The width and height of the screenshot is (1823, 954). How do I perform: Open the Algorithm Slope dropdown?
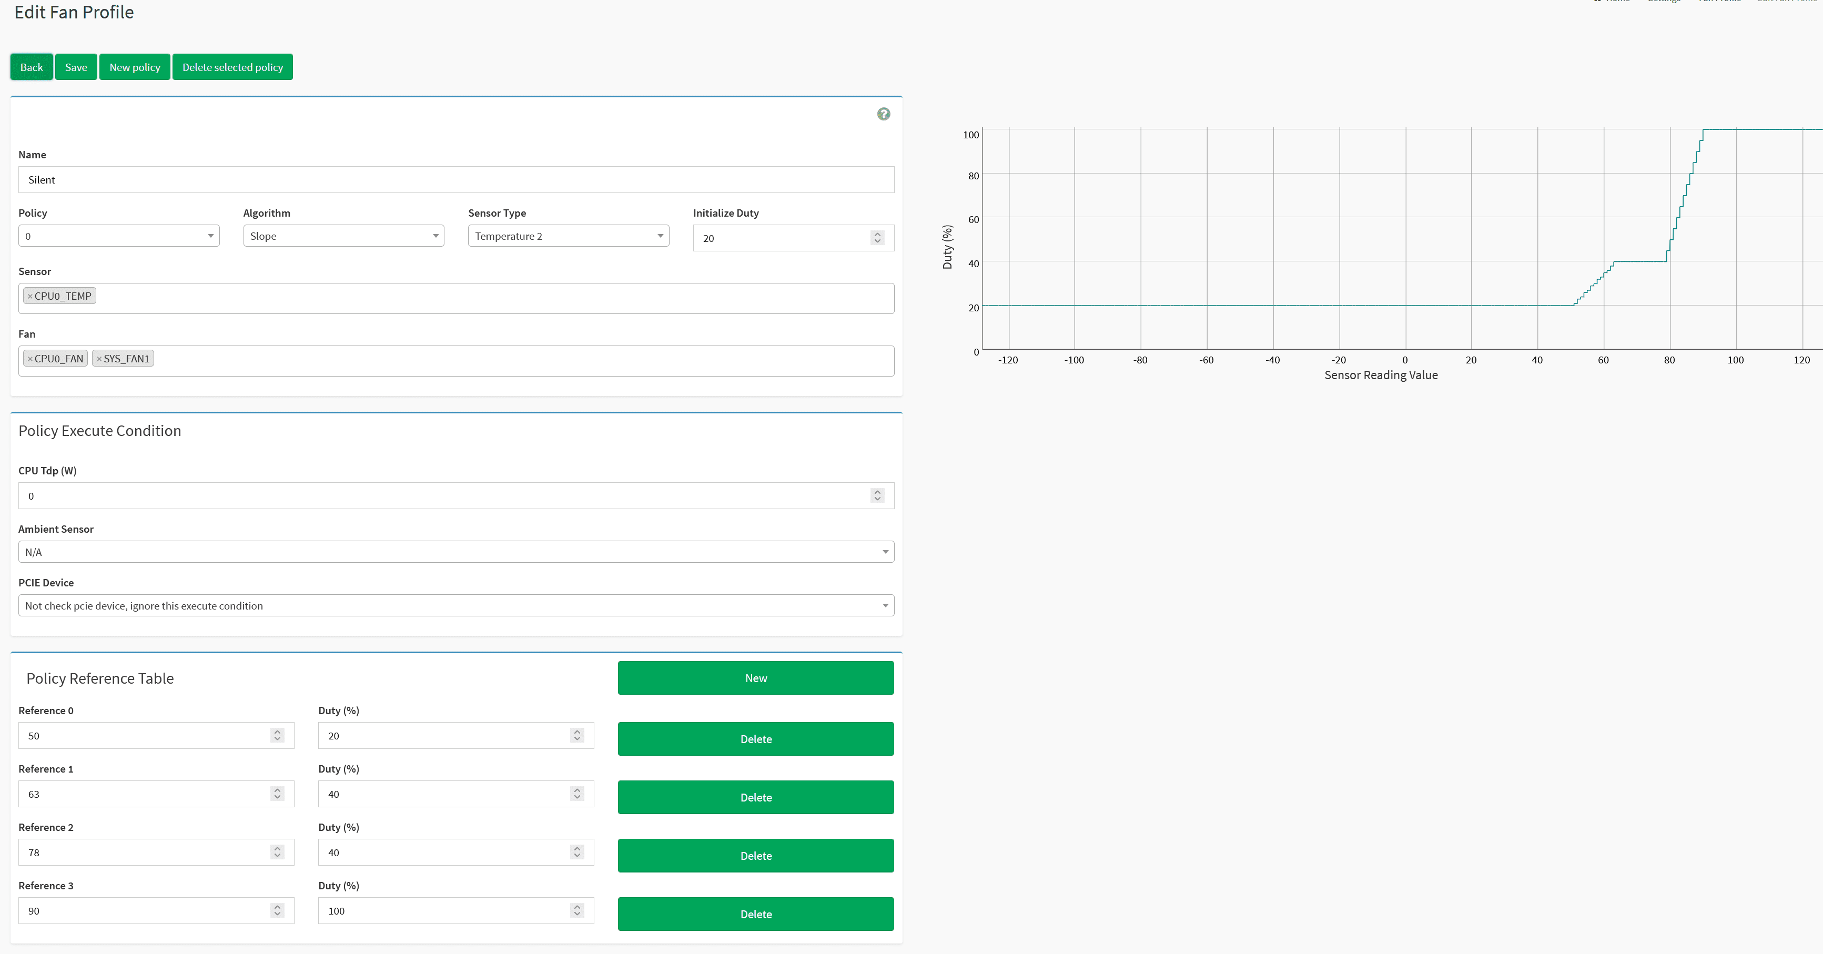pos(343,236)
